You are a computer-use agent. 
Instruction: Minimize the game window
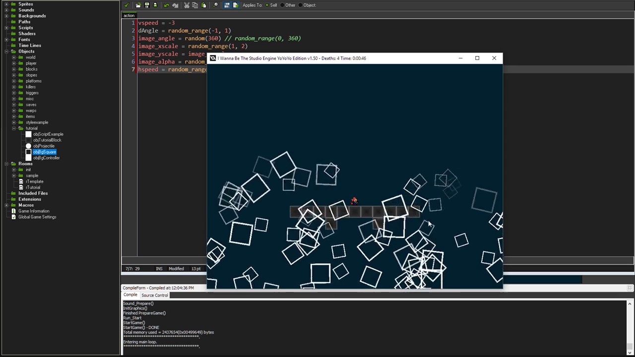coord(460,58)
